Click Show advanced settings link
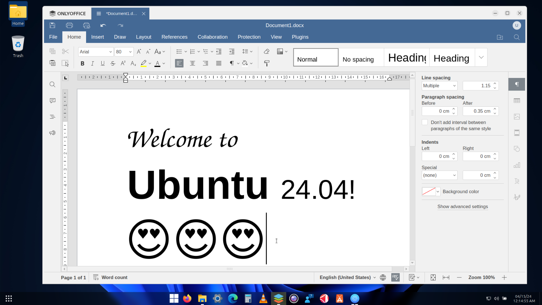This screenshot has height=305, width=542. pos(463,206)
